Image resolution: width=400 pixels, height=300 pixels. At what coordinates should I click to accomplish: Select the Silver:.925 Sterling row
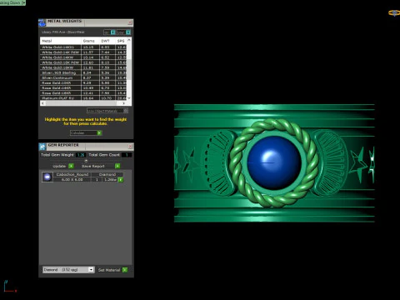point(83,72)
